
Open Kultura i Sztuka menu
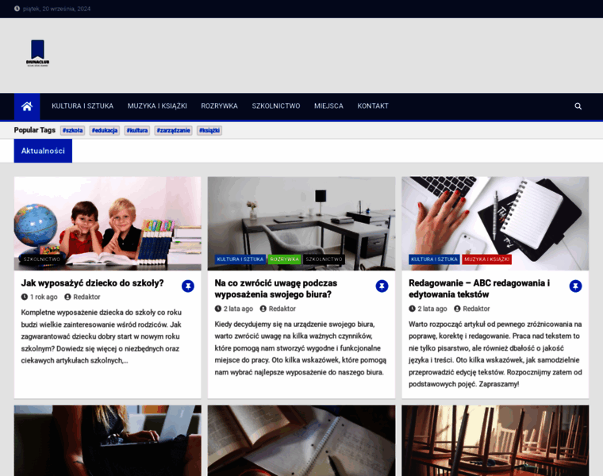[x=83, y=106]
